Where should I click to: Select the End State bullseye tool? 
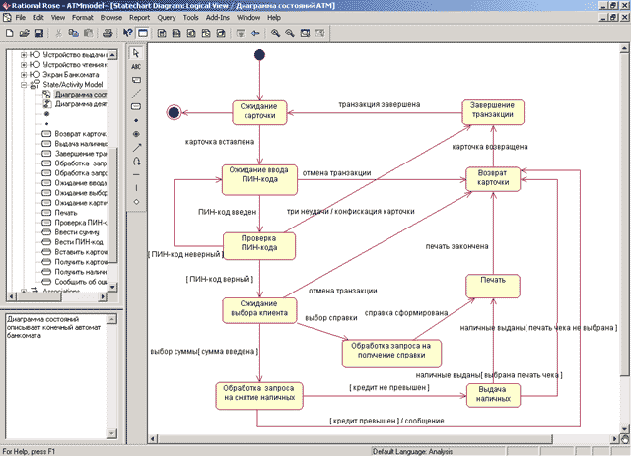click(x=136, y=134)
